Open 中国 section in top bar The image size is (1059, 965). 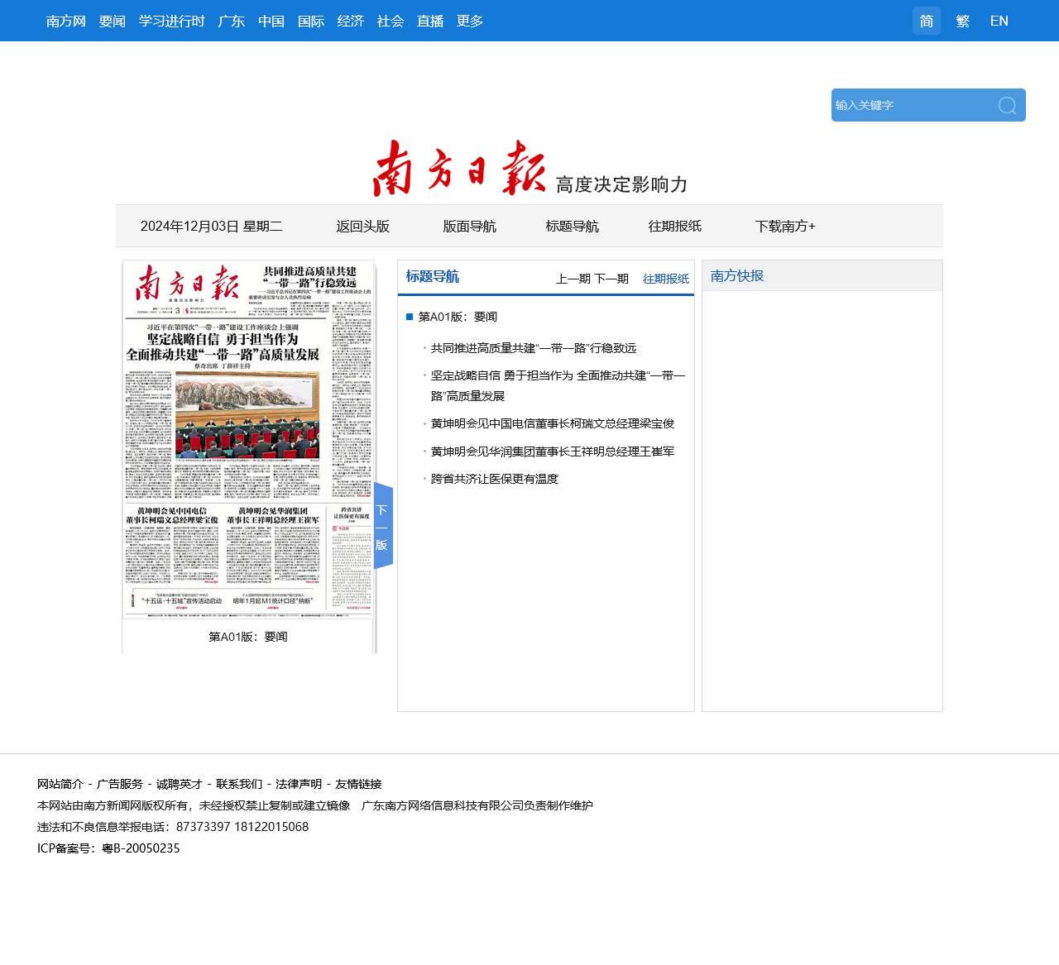271,21
